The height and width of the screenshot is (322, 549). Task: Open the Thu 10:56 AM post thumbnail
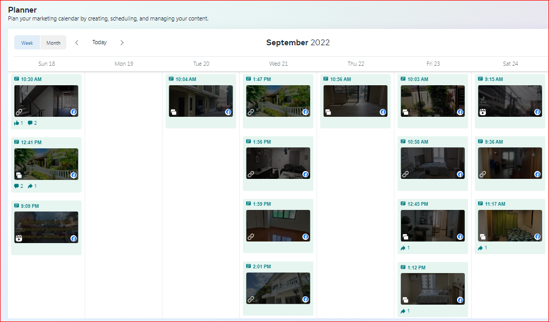[x=355, y=101]
